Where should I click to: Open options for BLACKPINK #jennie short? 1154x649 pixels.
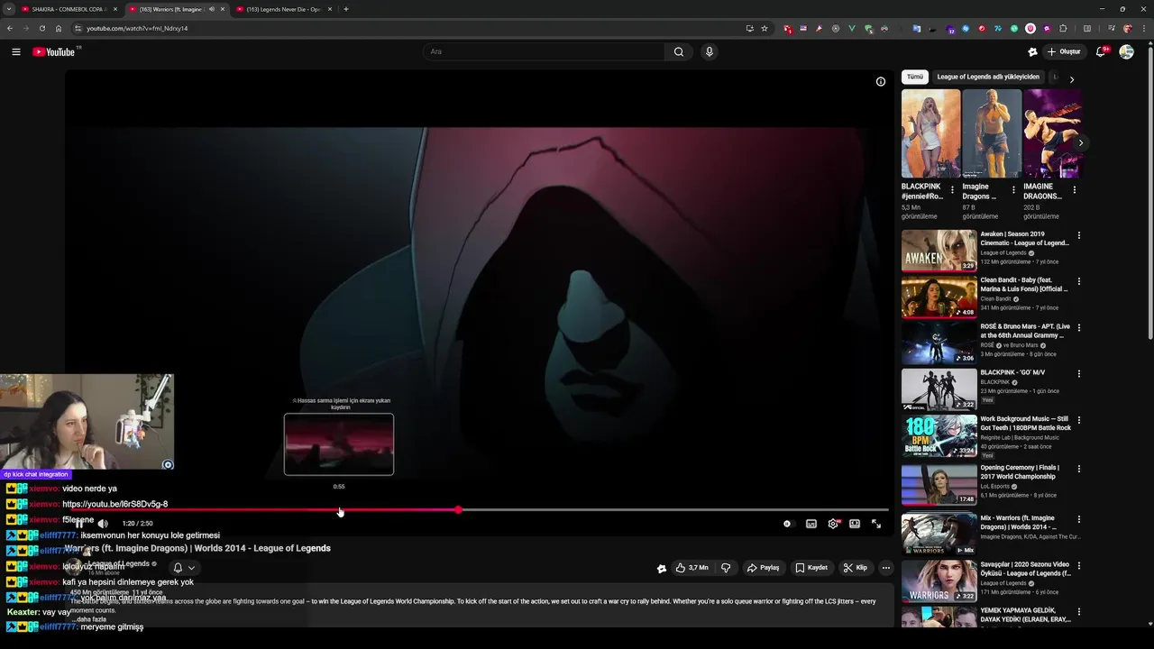952,190
